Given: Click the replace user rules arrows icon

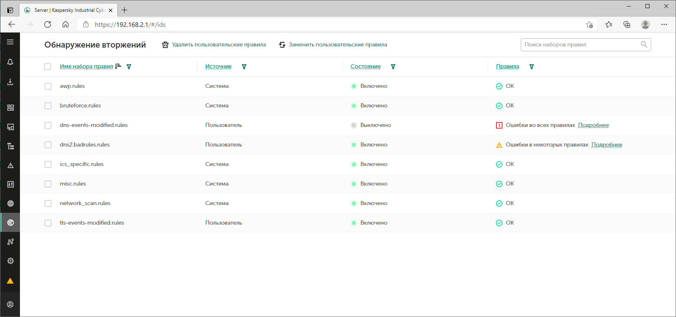Looking at the screenshot, I should (x=282, y=45).
